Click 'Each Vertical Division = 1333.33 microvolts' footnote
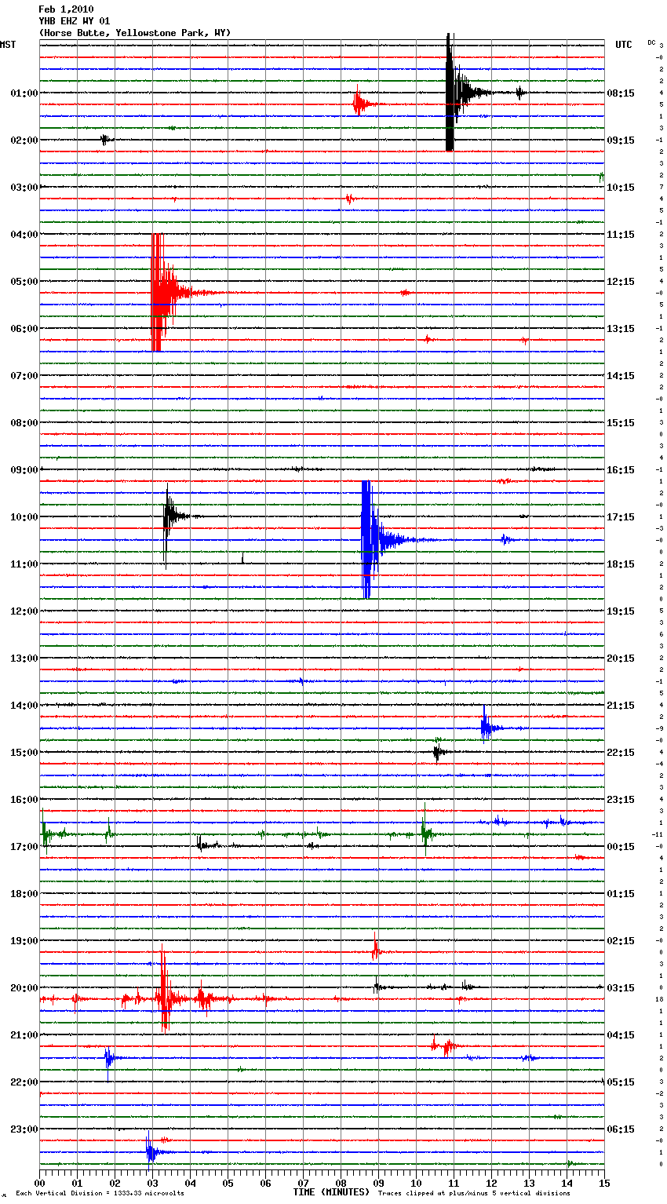The height and width of the screenshot is (1204, 667). pyautogui.click(x=100, y=1194)
